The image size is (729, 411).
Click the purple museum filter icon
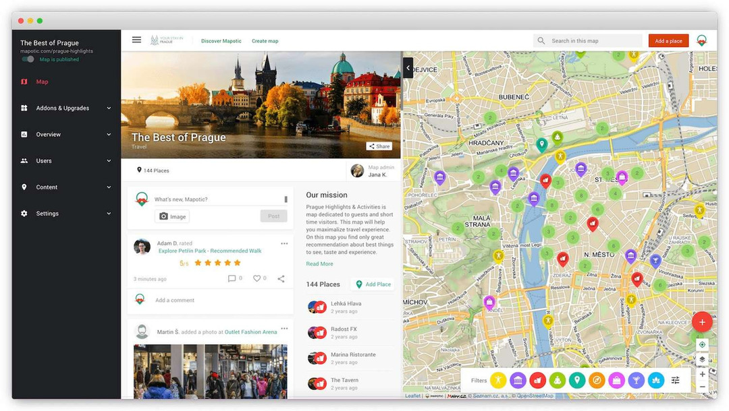point(518,381)
